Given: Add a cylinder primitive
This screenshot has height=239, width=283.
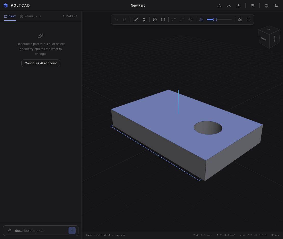Looking at the screenshot, I should coord(163,20).
